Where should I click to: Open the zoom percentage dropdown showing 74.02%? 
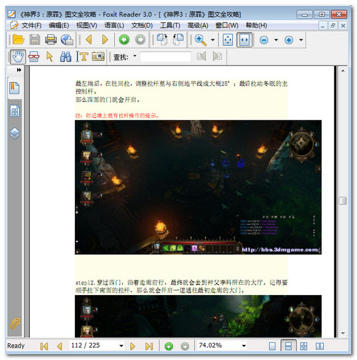pyautogui.click(x=244, y=346)
